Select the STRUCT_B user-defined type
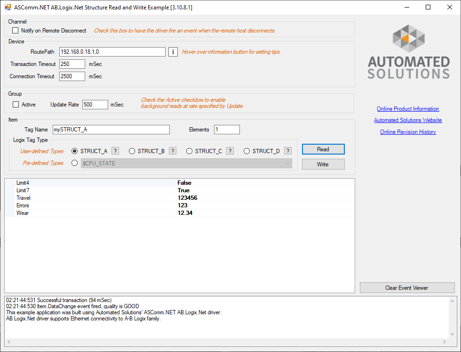The height and width of the screenshot is (352, 461). point(132,151)
